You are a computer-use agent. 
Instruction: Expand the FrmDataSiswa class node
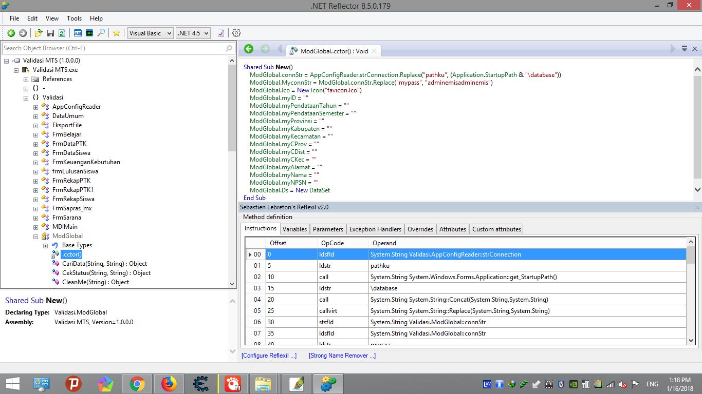coord(36,153)
